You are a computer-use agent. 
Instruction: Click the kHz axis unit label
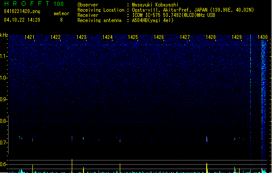pyautogui.click(x=4, y=35)
